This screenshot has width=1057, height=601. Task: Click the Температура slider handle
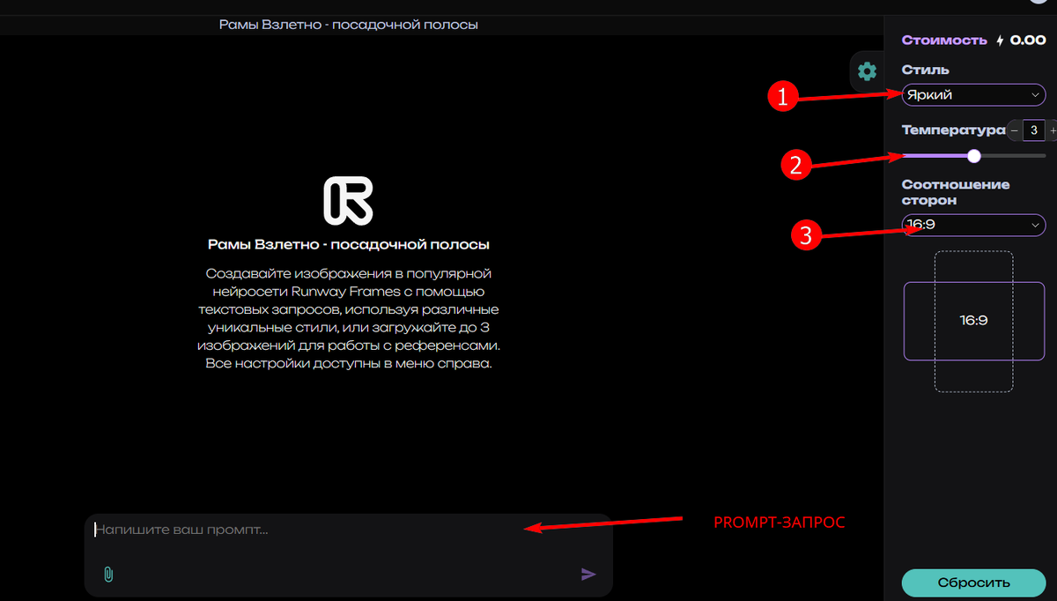pyautogui.click(x=974, y=156)
